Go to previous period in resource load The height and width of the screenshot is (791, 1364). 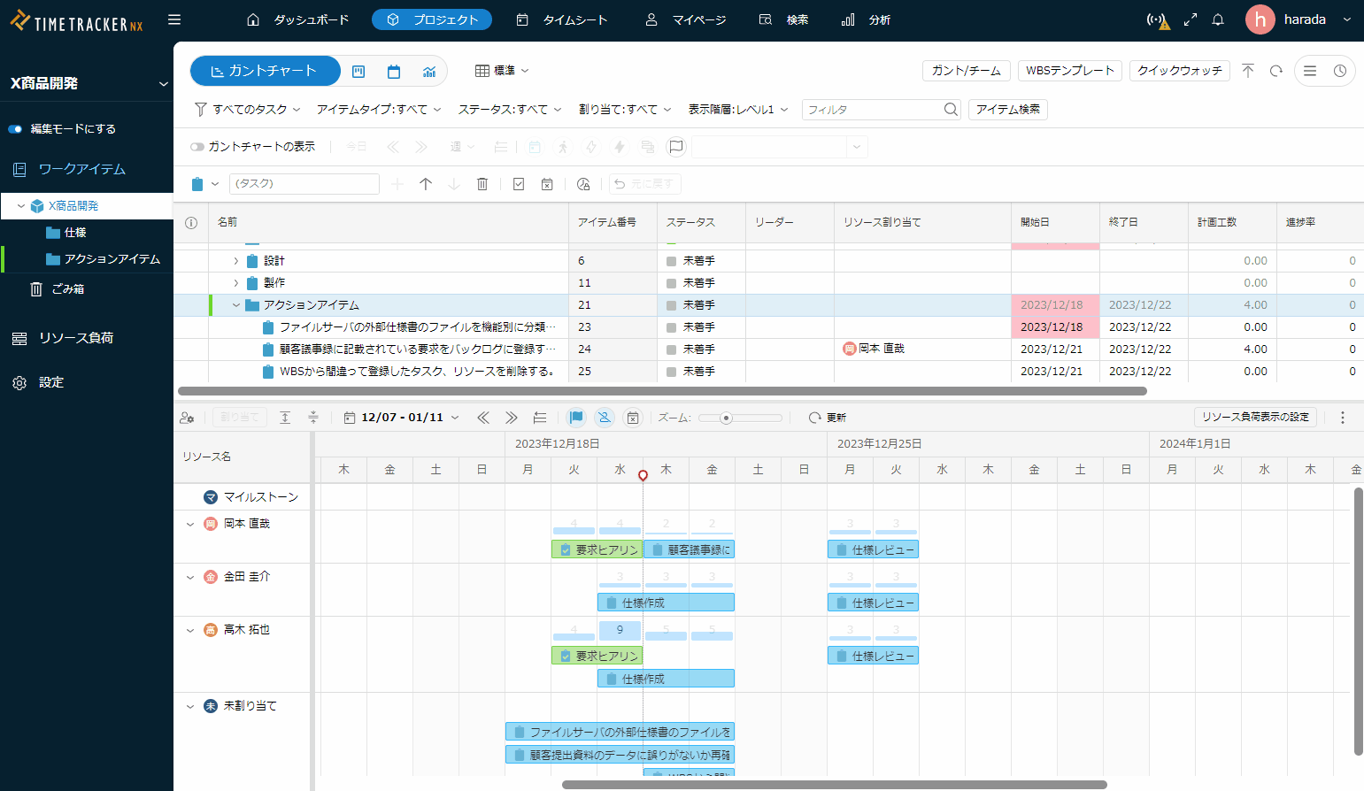[x=483, y=418]
